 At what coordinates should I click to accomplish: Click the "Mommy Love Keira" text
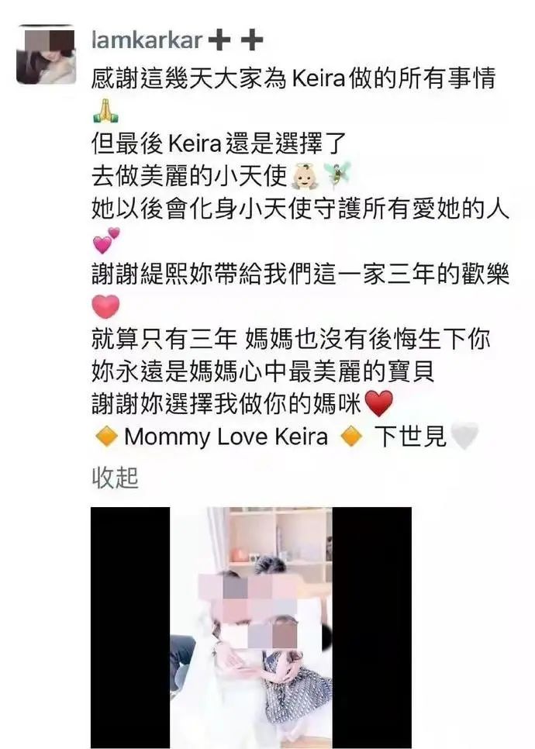point(226,437)
